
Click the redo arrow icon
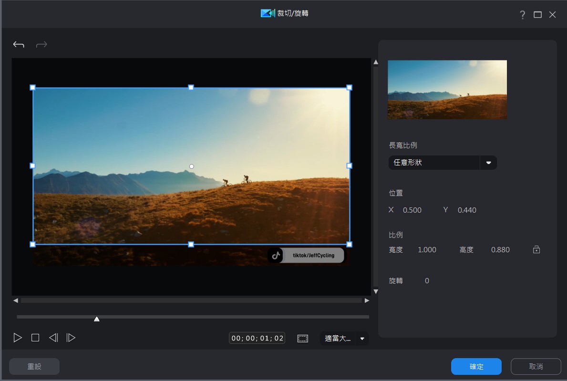tap(41, 44)
